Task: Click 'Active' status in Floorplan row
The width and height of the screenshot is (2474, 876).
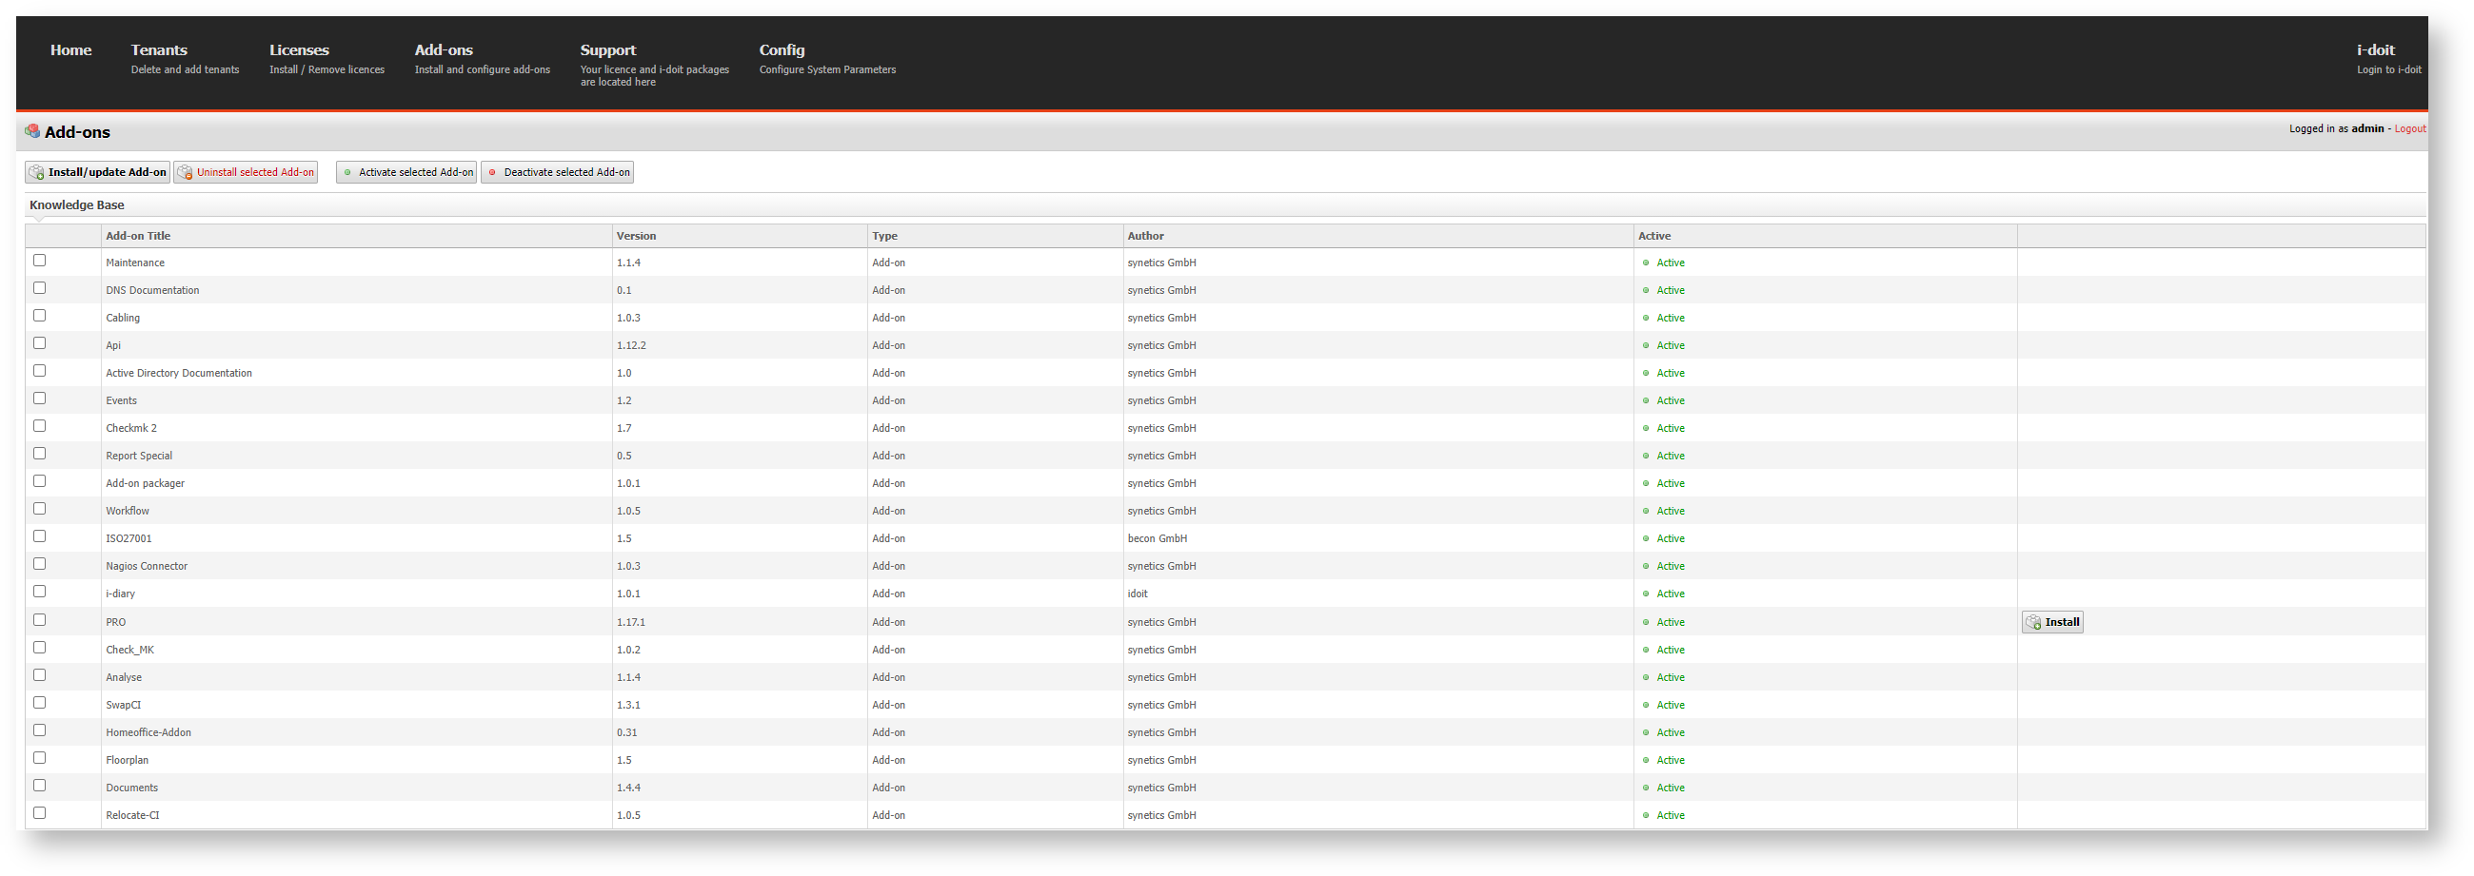Action: (1671, 761)
